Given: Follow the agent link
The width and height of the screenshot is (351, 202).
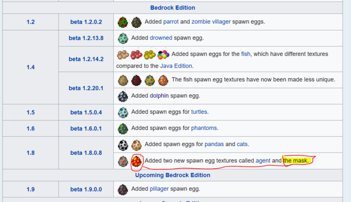Looking at the screenshot, I should pyautogui.click(x=263, y=160).
